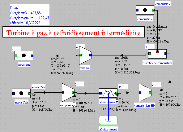Select the entrée d'air source block
The width and height of the screenshot is (183, 132).
tap(21, 93)
